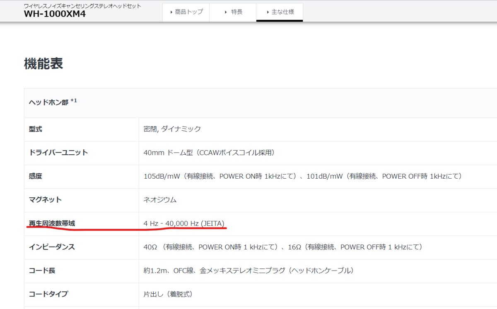
Task: Select the 主な仕様 tab
Action: coord(280,12)
